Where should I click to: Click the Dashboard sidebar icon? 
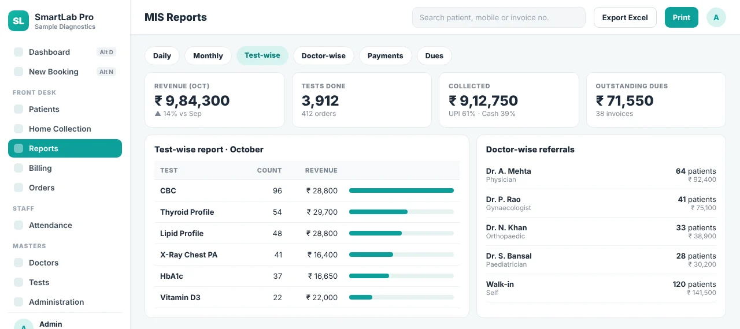pyautogui.click(x=18, y=52)
